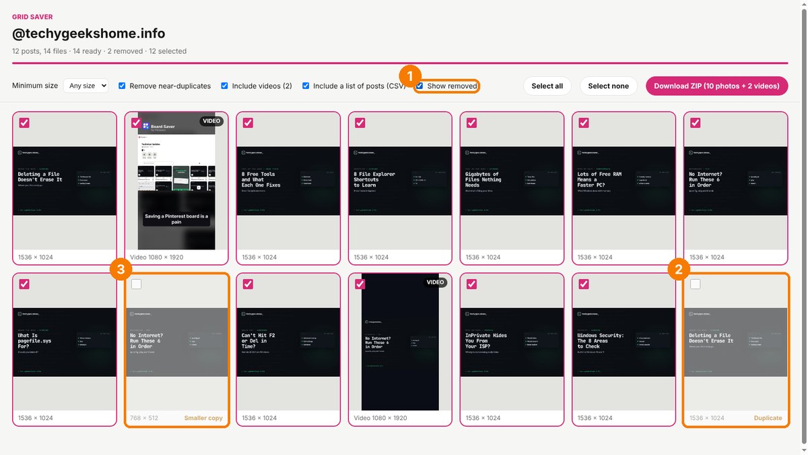The height and width of the screenshot is (455, 808).
Task: Deselect the Board Saver video card checkbox
Action: (x=136, y=123)
